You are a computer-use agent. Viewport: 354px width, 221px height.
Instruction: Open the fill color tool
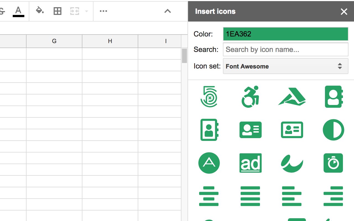[40, 11]
